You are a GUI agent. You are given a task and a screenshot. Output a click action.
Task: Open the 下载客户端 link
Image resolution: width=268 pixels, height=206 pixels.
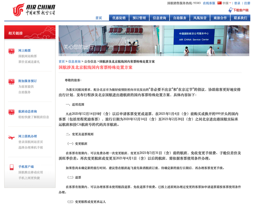pos(241,10)
